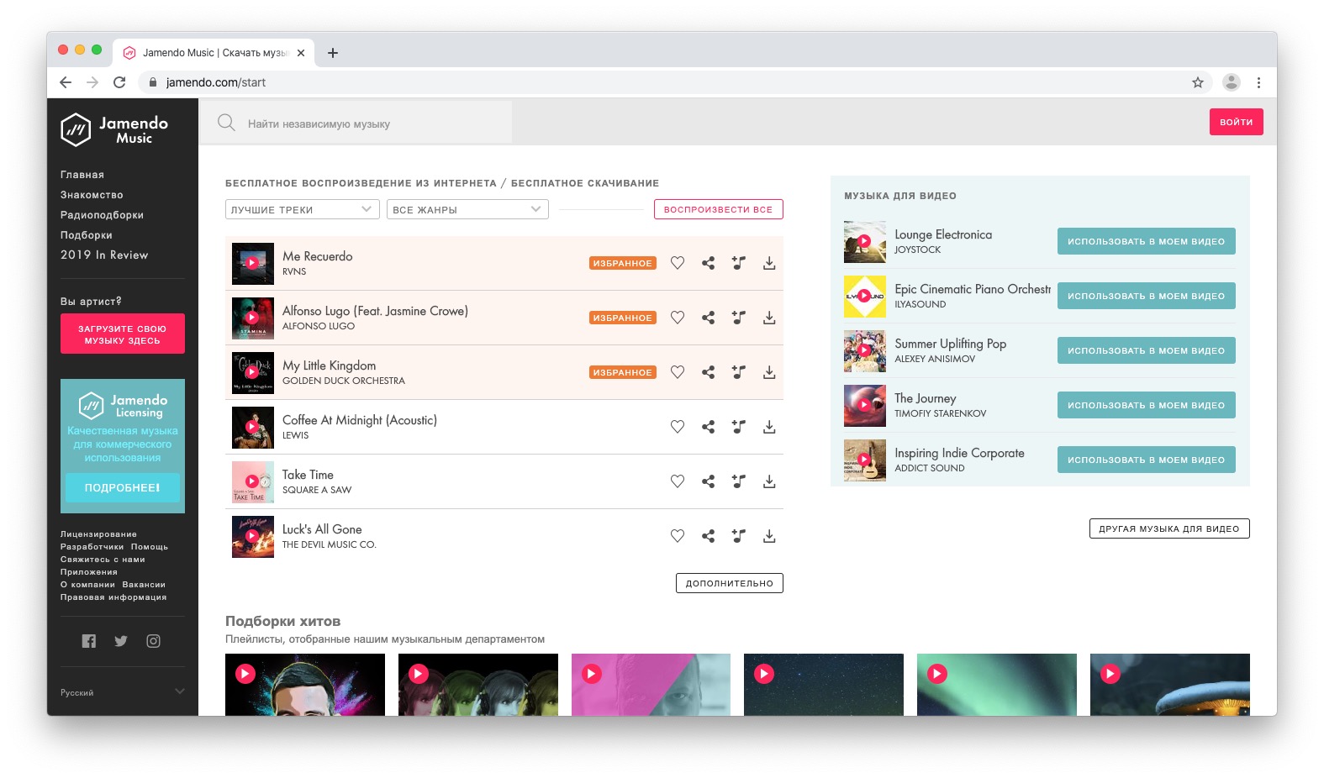Viewport: 1324px width, 778px height.
Task: Play Me Recuerdo from its cover thumbnail
Action: 252,263
